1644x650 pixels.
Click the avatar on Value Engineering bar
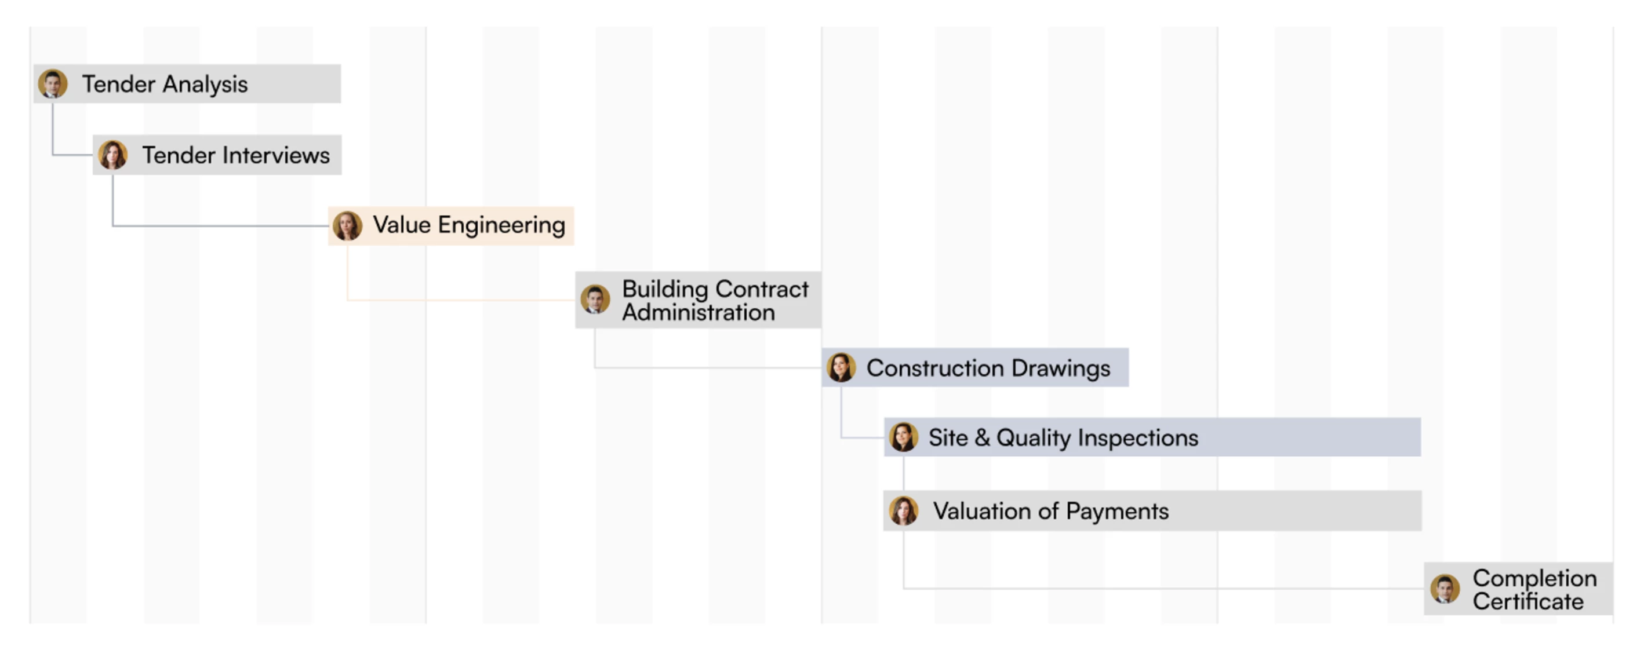pos(348,226)
